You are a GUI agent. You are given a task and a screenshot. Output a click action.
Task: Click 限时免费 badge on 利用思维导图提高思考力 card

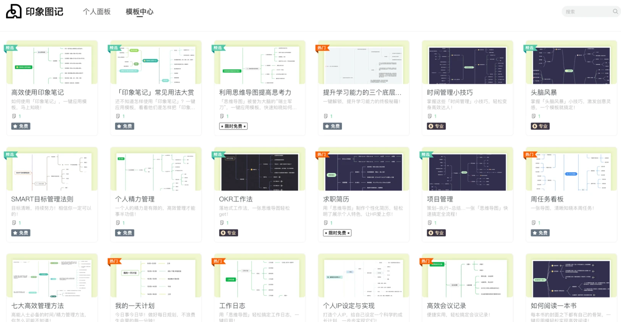coord(233,126)
